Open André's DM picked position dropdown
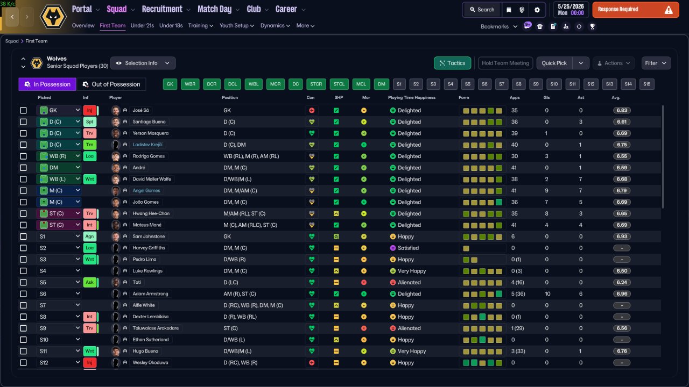 pos(59,168)
